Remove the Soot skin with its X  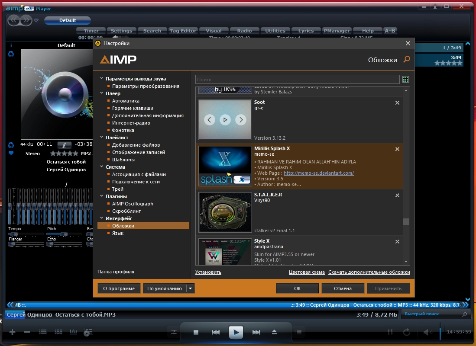pos(397,103)
